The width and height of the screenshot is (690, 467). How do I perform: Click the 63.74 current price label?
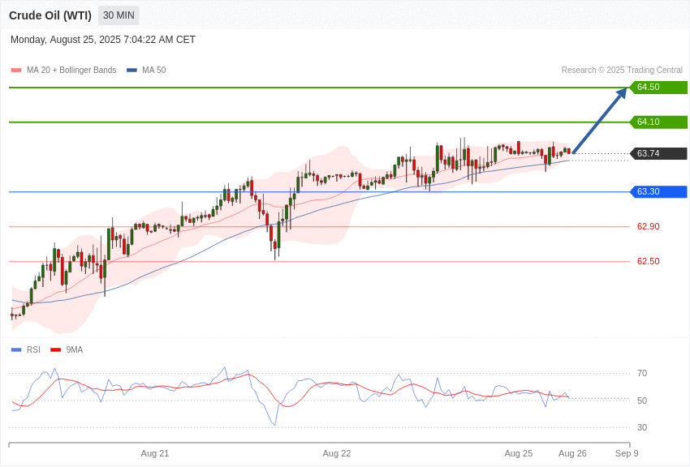point(658,153)
